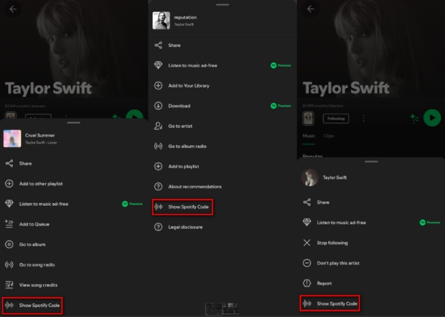The width and height of the screenshot is (445, 317).
Task: Toggle the Following button on the right screen
Action: 336,118
